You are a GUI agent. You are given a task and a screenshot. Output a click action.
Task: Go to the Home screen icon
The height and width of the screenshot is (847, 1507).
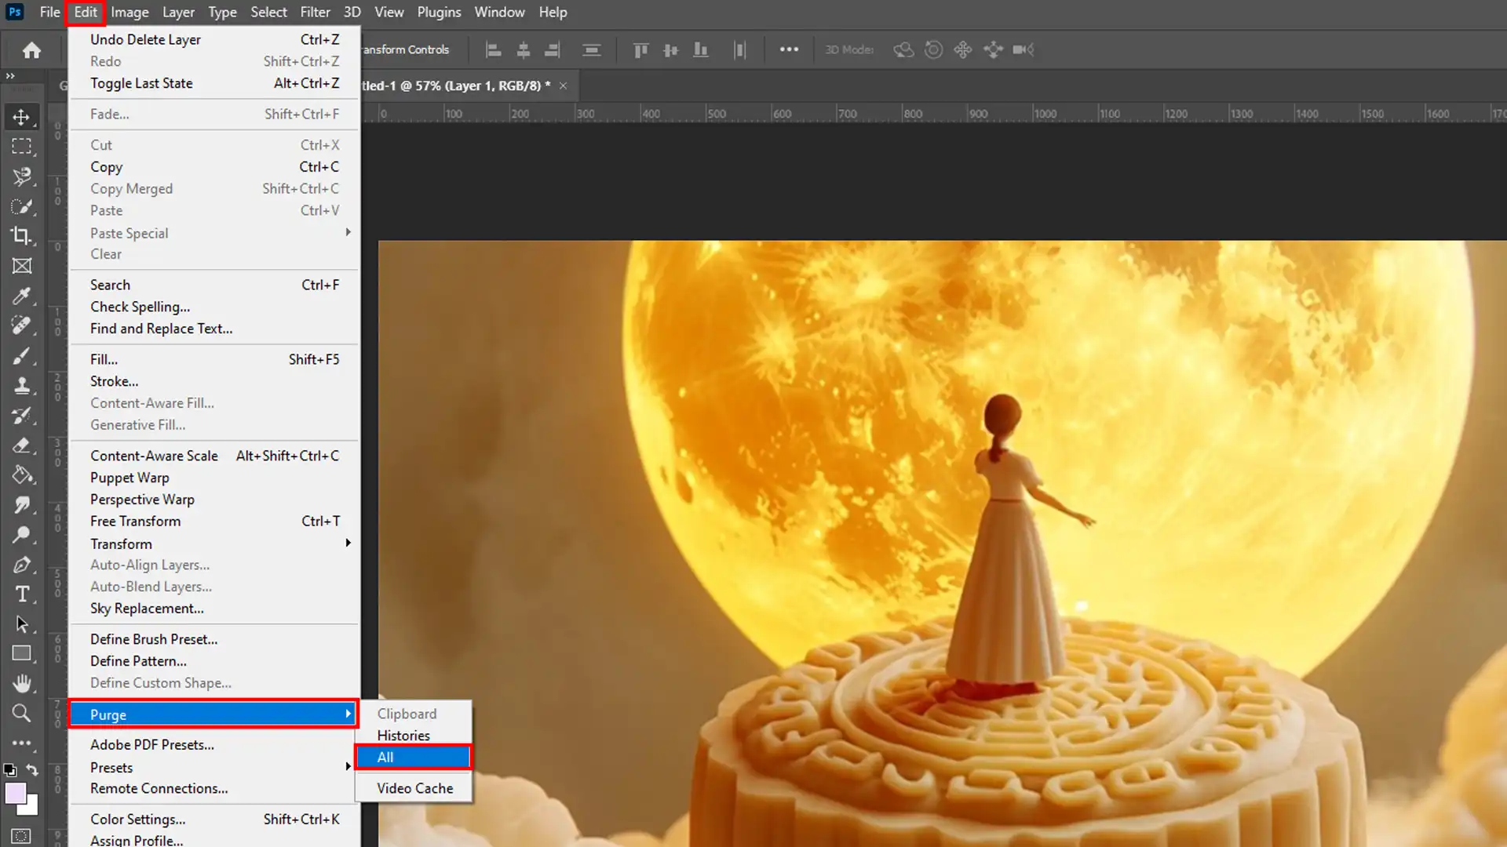(x=31, y=50)
